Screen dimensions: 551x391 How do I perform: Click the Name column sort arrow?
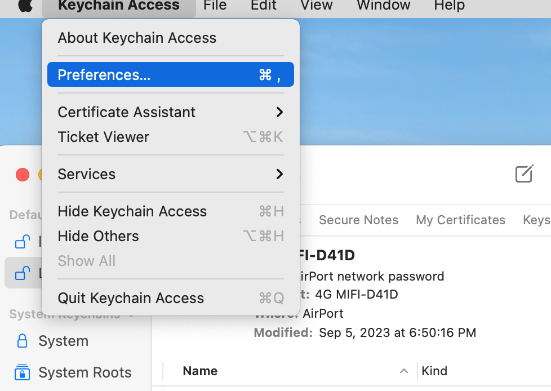tap(404, 371)
